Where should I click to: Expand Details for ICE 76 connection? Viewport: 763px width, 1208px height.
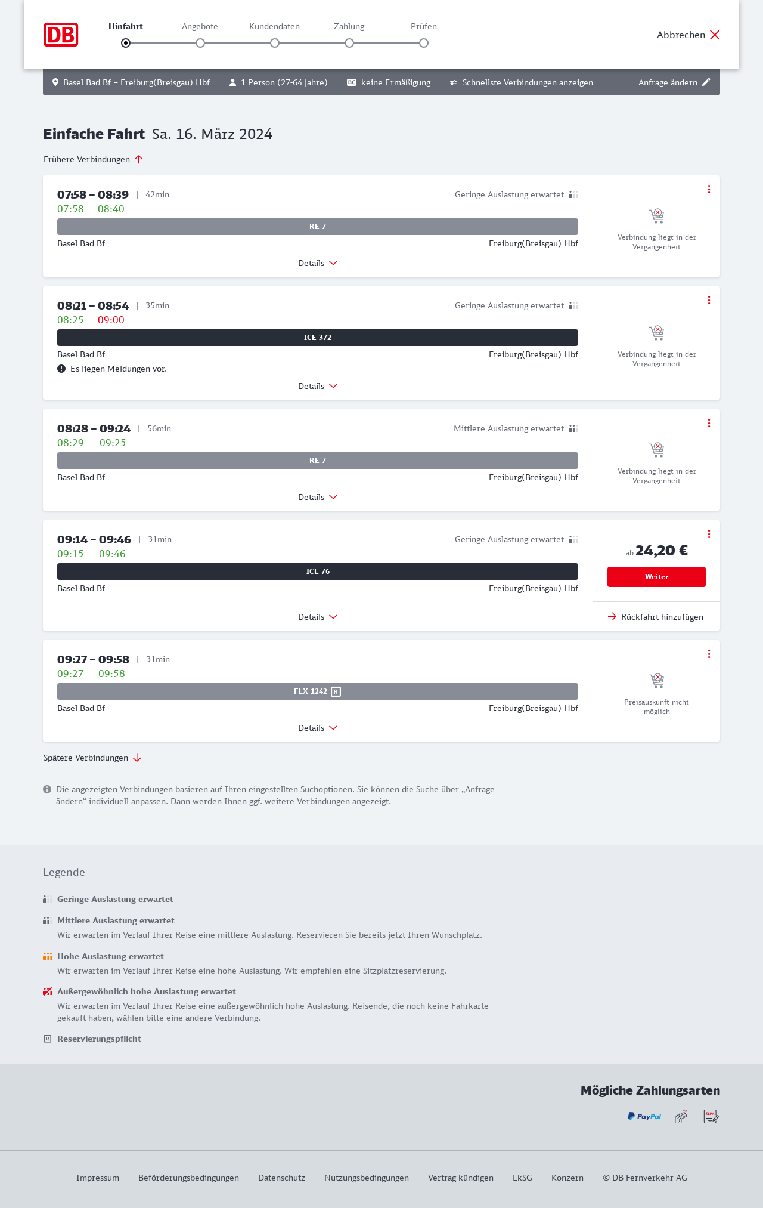[x=318, y=617]
